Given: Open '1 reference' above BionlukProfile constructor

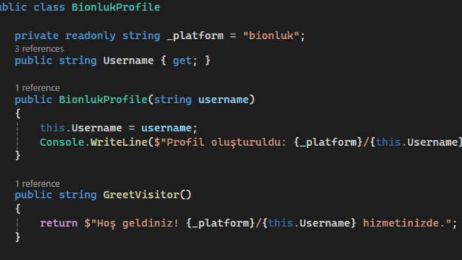Looking at the screenshot, I should (x=38, y=88).
